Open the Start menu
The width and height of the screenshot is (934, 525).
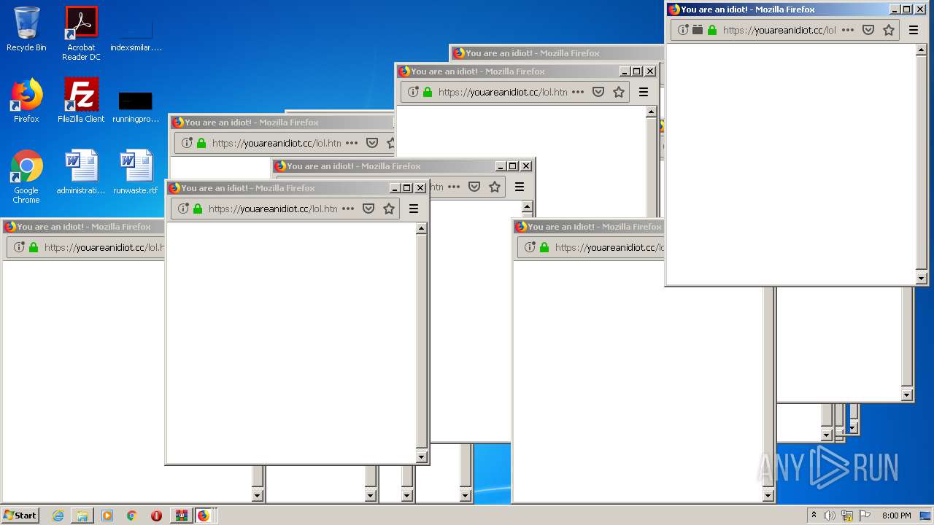tap(20, 516)
